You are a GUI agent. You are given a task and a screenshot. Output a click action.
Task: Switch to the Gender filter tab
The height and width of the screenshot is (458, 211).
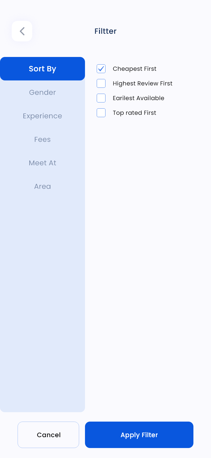tap(42, 92)
